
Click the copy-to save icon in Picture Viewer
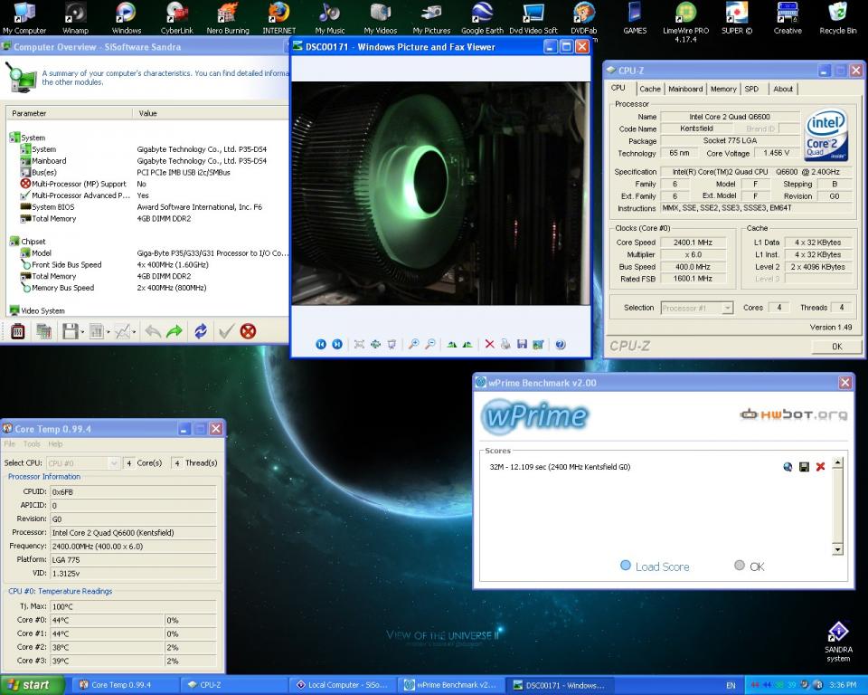(x=522, y=344)
